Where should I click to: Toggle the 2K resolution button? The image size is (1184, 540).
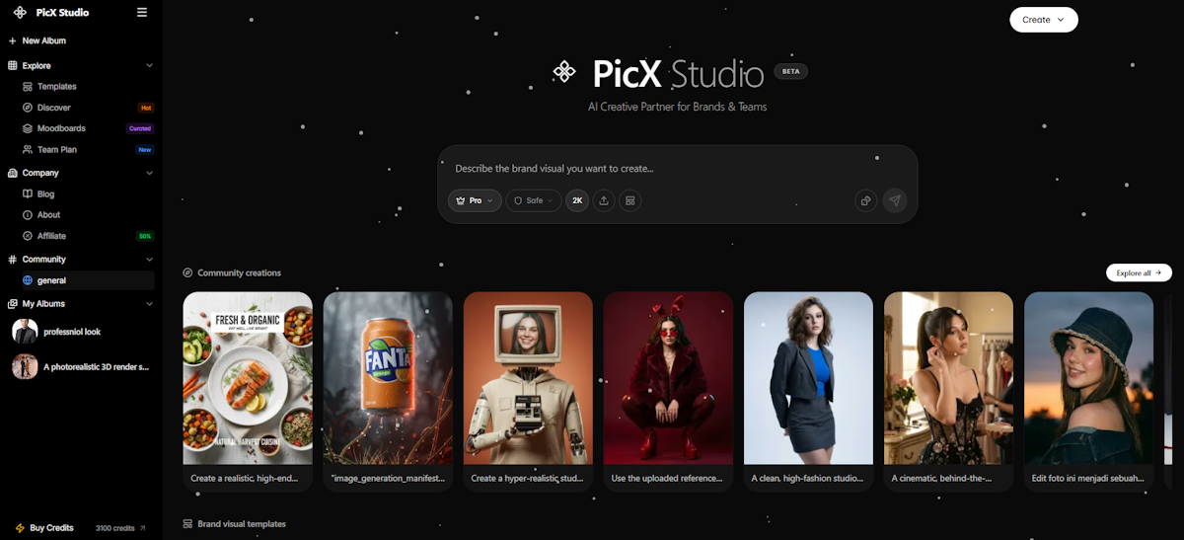pos(577,200)
